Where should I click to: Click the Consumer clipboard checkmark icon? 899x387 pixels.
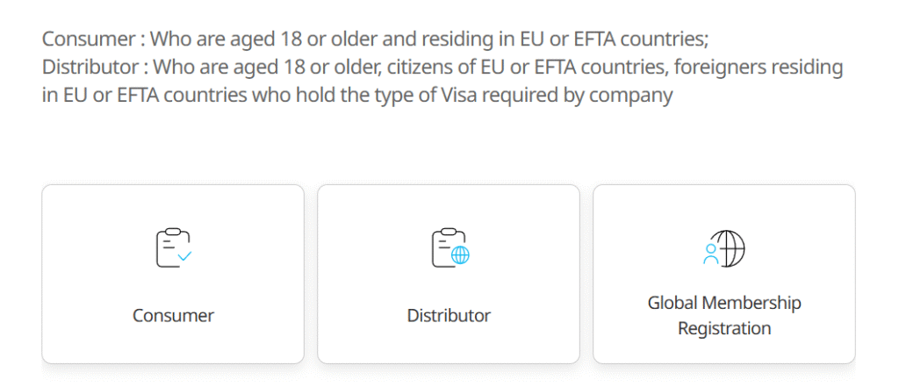(173, 247)
